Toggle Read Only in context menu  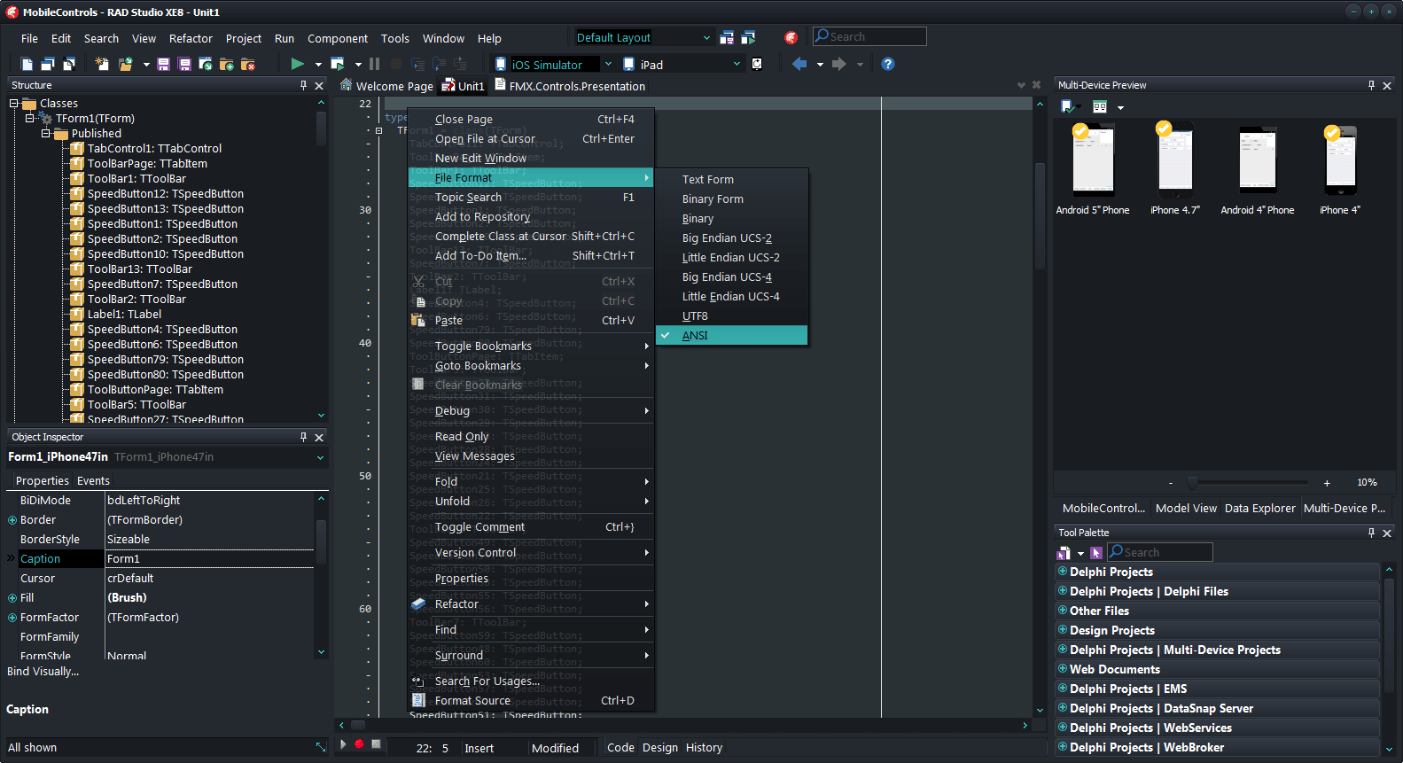531,437
